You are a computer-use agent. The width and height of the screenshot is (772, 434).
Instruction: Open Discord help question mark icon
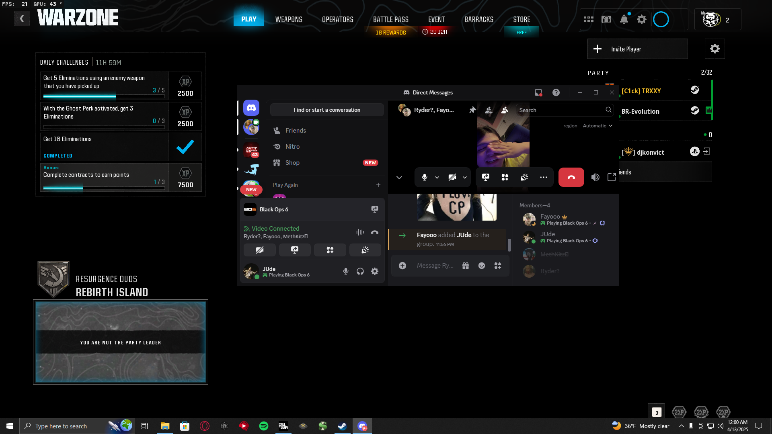pos(556,92)
